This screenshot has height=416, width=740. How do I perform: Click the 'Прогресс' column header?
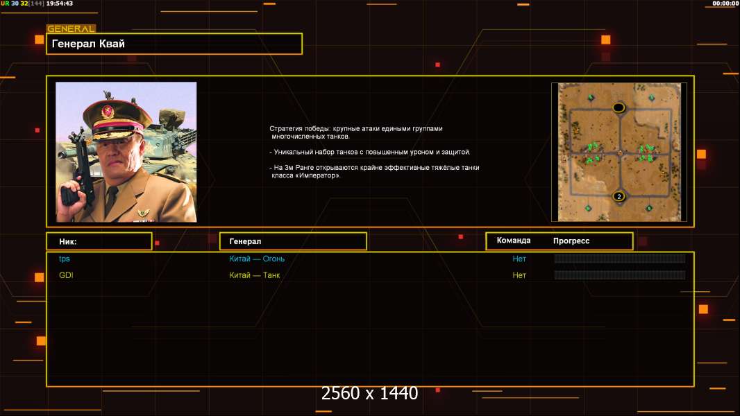[571, 241]
